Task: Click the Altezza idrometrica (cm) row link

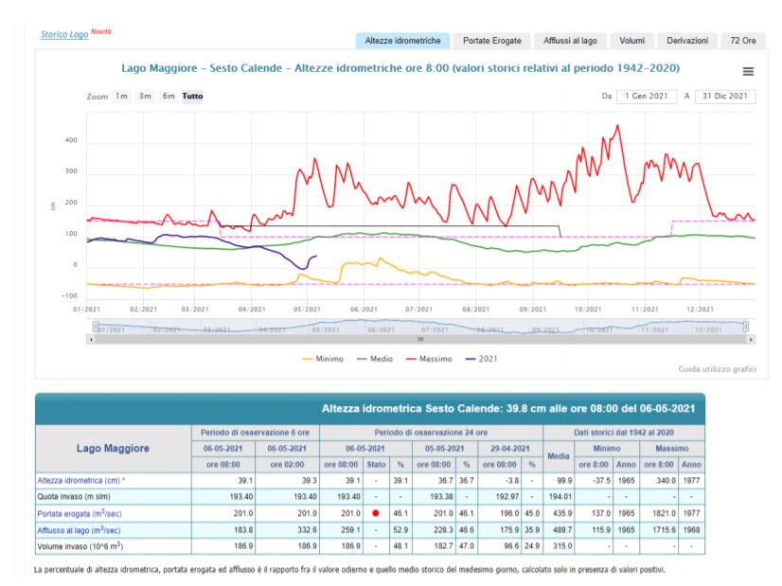Action: pos(81,481)
